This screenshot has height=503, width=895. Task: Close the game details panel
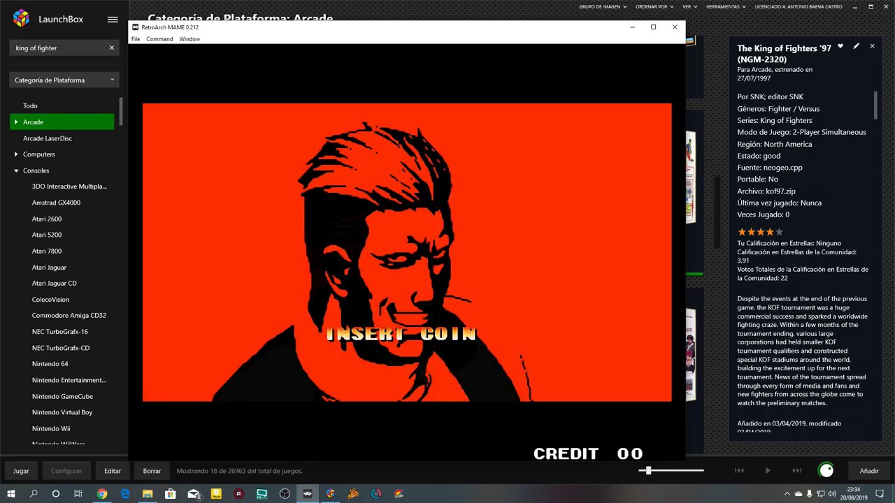[x=872, y=46]
